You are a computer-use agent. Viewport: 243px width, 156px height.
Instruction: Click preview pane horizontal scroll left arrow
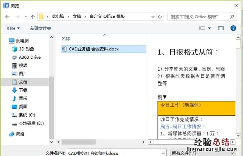(x=150, y=142)
